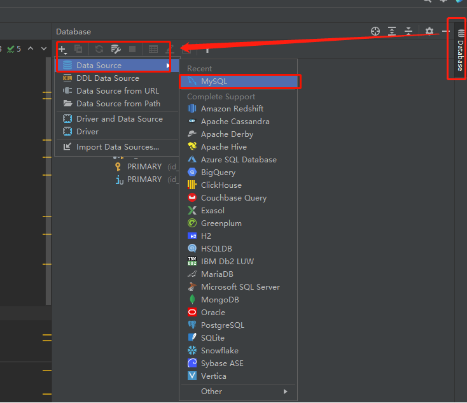Select ClickHouse data source
Viewport: 467px width, 403px height.
click(x=238, y=185)
